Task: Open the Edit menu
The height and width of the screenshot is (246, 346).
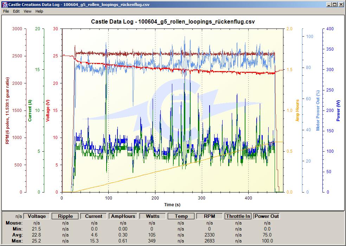Action: click(17, 11)
